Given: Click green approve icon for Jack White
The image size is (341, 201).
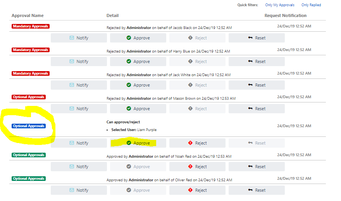Looking at the screenshot, I should 129,85.
